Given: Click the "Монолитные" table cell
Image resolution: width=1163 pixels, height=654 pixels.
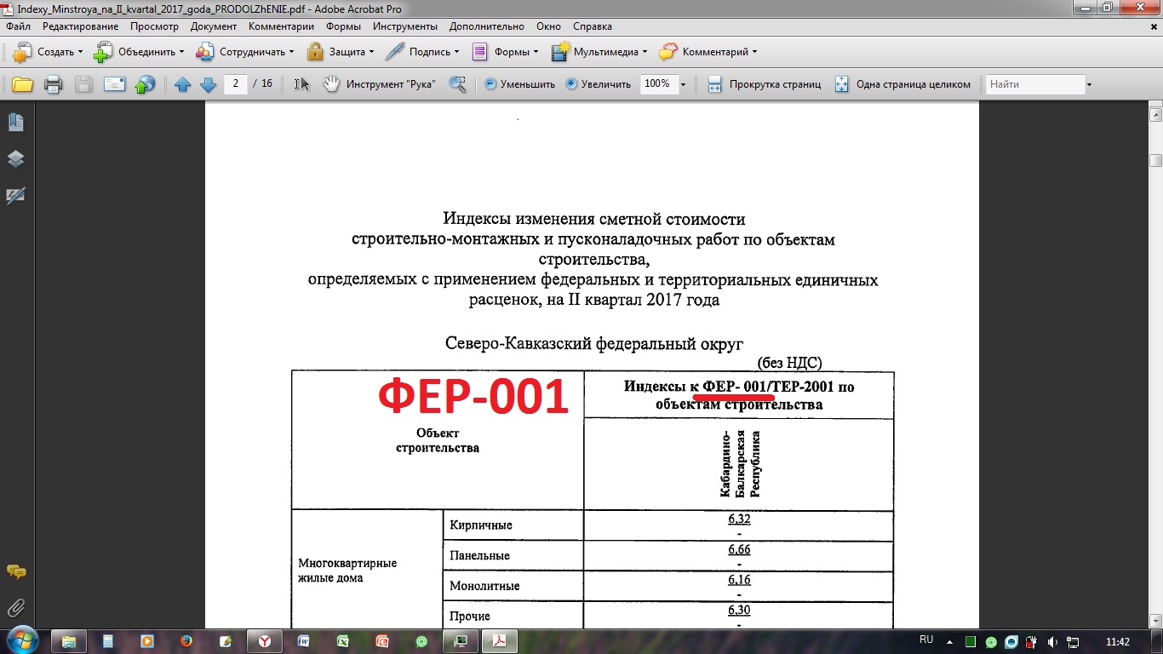Looking at the screenshot, I should click(x=513, y=586).
